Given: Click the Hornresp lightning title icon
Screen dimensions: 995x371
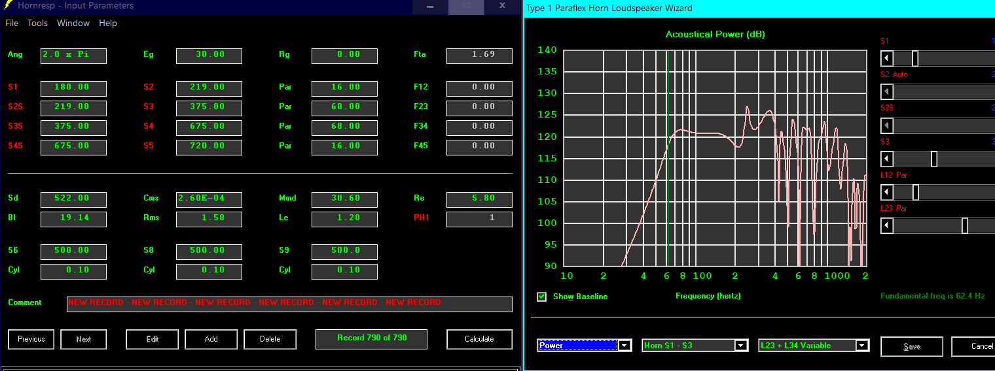Looking at the screenshot, I should [9, 6].
